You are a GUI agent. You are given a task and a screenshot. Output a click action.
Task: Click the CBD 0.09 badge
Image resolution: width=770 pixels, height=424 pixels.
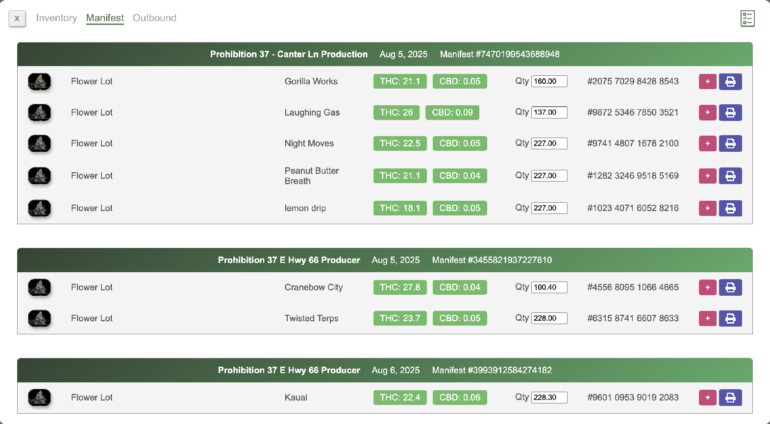pyautogui.click(x=452, y=113)
